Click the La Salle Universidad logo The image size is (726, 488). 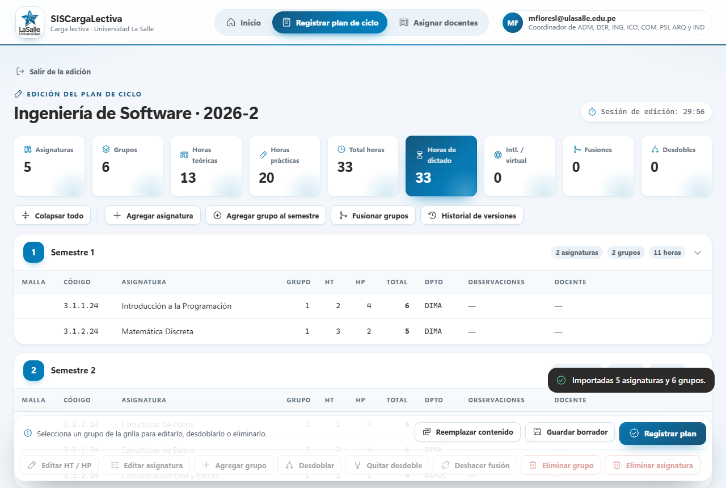(29, 23)
